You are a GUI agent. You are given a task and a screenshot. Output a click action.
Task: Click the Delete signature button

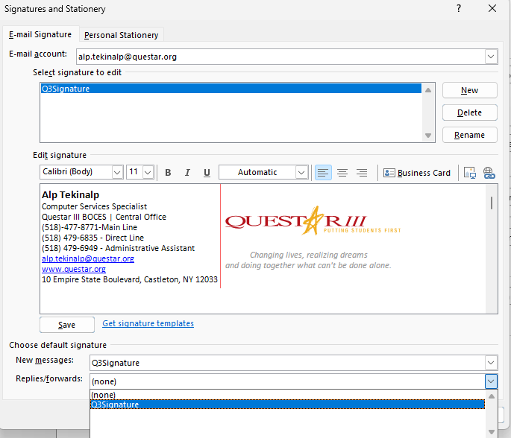point(470,112)
